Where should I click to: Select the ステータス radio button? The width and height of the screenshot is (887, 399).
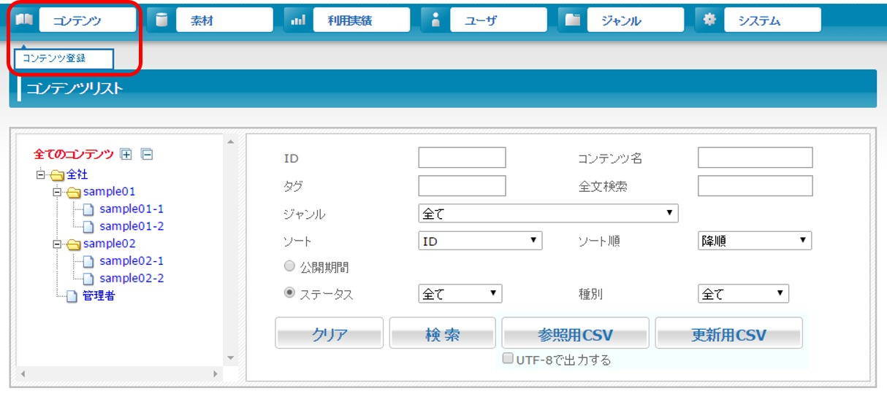click(x=289, y=294)
